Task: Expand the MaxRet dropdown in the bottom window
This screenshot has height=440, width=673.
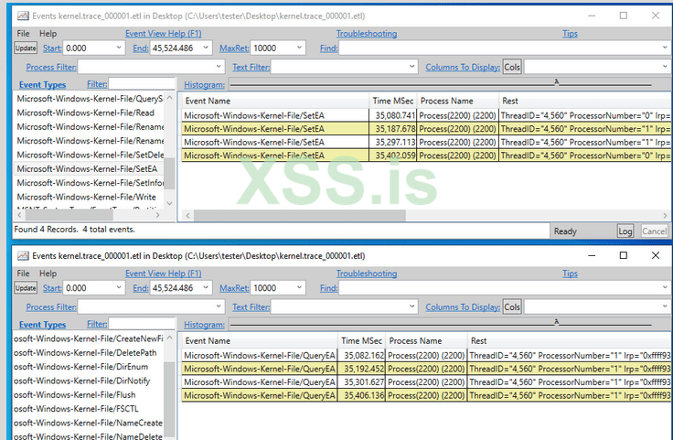Action: coord(300,287)
